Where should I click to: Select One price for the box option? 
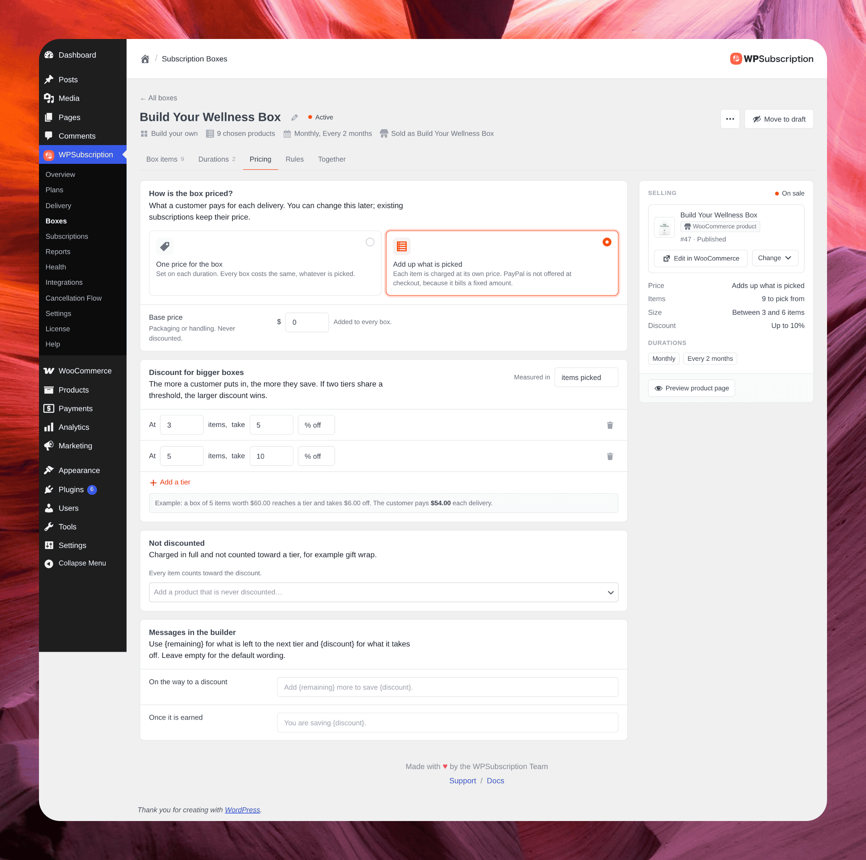click(x=265, y=263)
